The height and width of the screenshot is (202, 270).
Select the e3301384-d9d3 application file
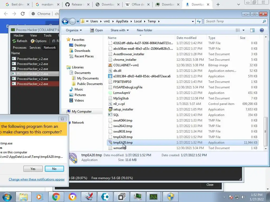pyautogui.click(x=182, y=76)
